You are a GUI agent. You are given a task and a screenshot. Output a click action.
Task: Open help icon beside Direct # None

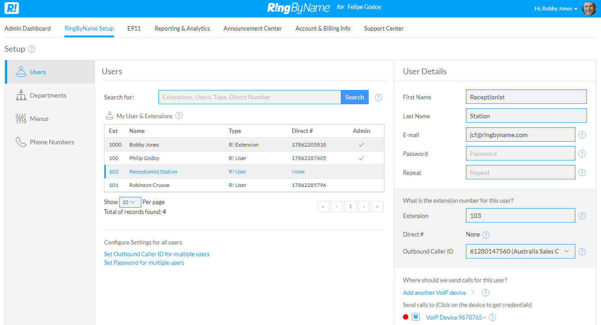pyautogui.click(x=486, y=235)
